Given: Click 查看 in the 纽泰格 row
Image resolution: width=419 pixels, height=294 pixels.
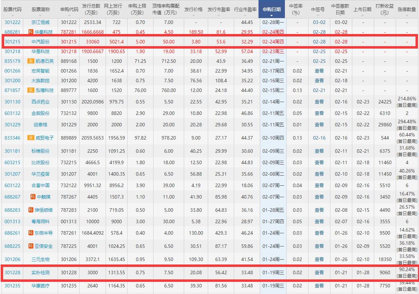Looking at the screenshot, I should click(x=319, y=125).
